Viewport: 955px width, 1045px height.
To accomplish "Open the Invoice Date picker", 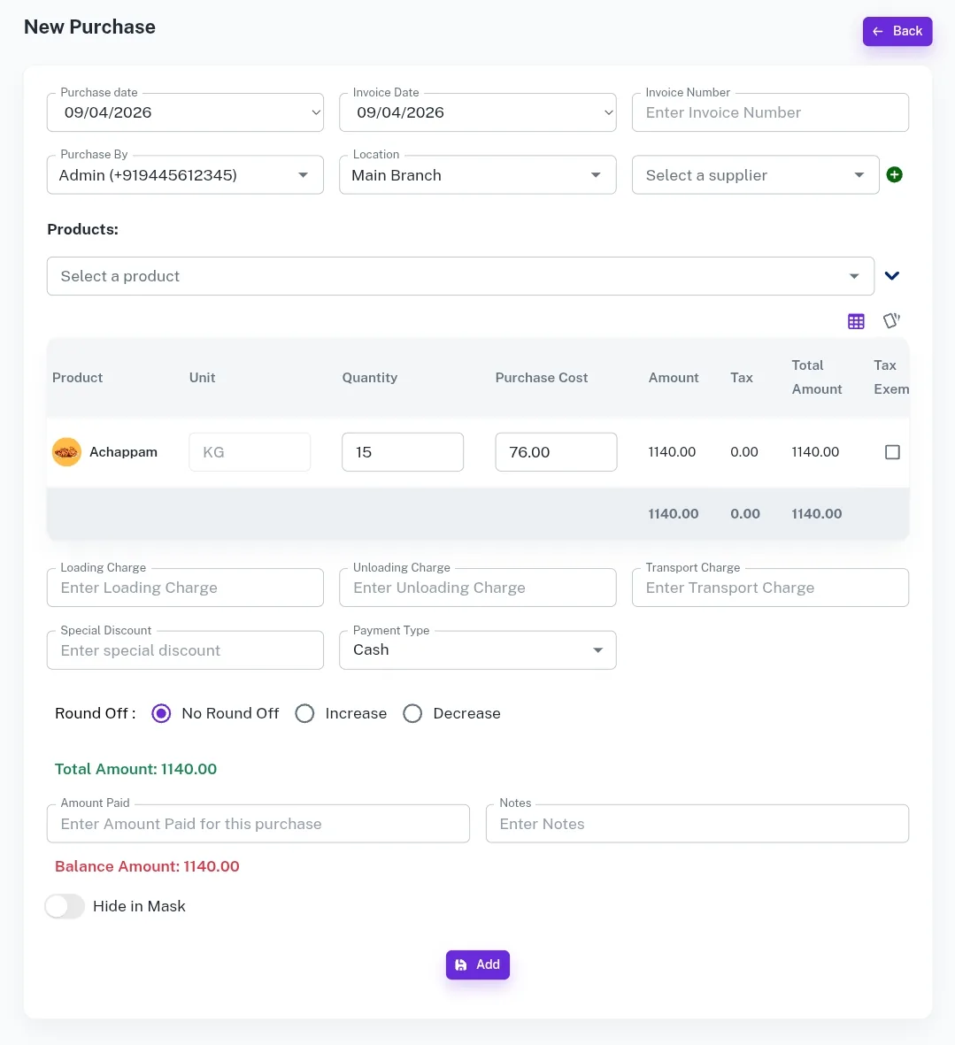I will [478, 112].
